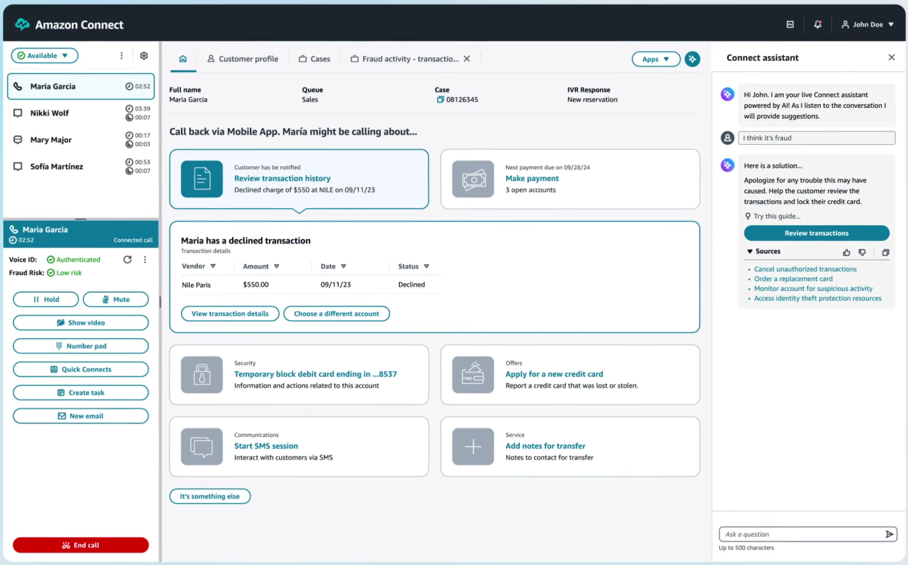Open Cancel unauthorized transactions source
This screenshot has height=565, width=908.
[805, 269]
